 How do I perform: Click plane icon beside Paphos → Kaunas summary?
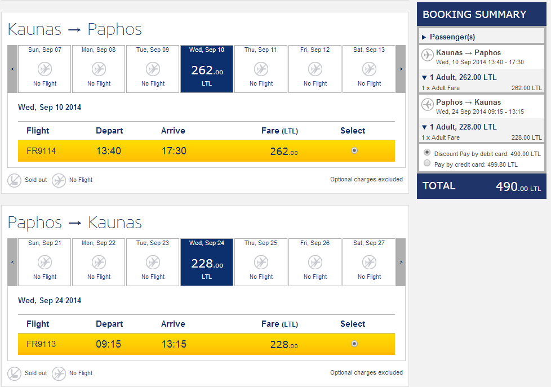click(x=428, y=105)
